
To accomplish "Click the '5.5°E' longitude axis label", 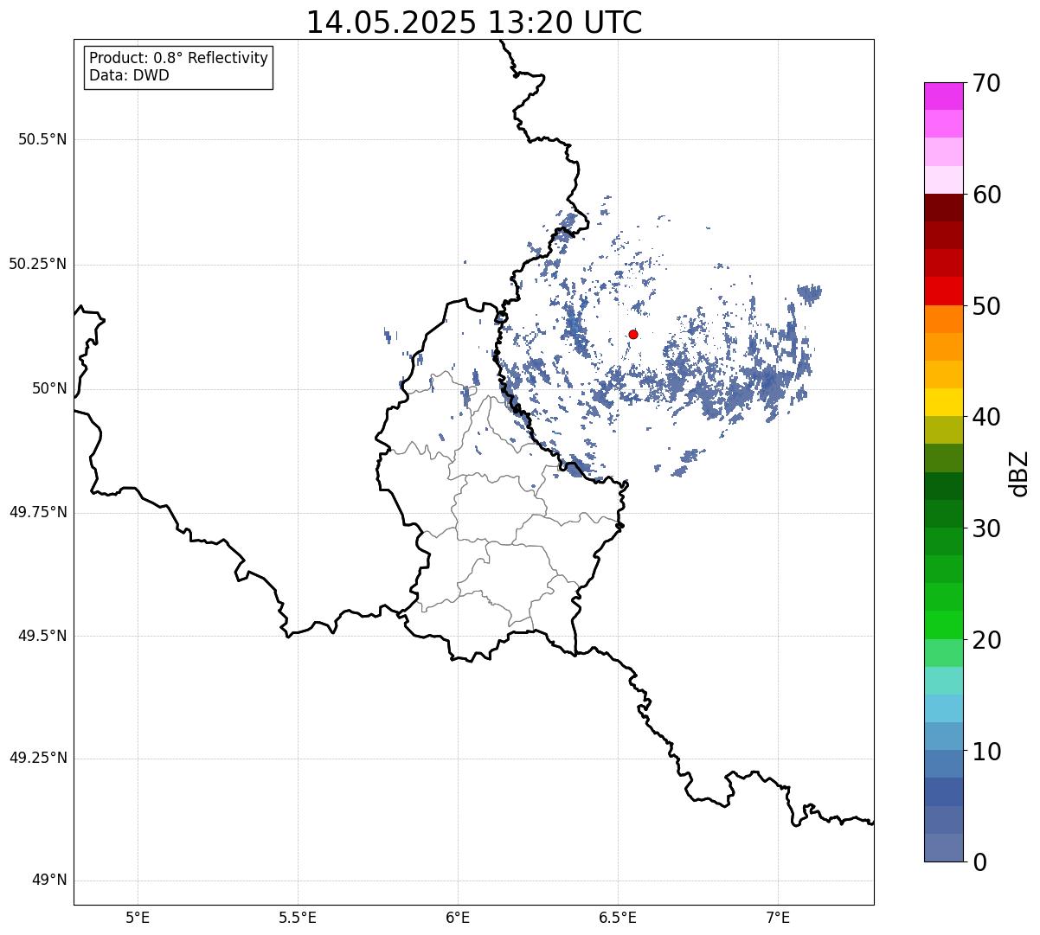I will click(298, 918).
